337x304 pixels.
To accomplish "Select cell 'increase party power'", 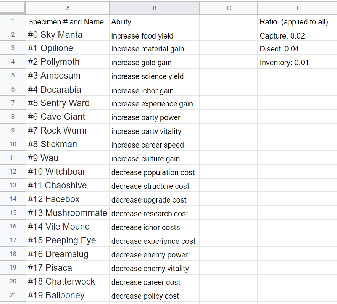I will [x=154, y=116].
